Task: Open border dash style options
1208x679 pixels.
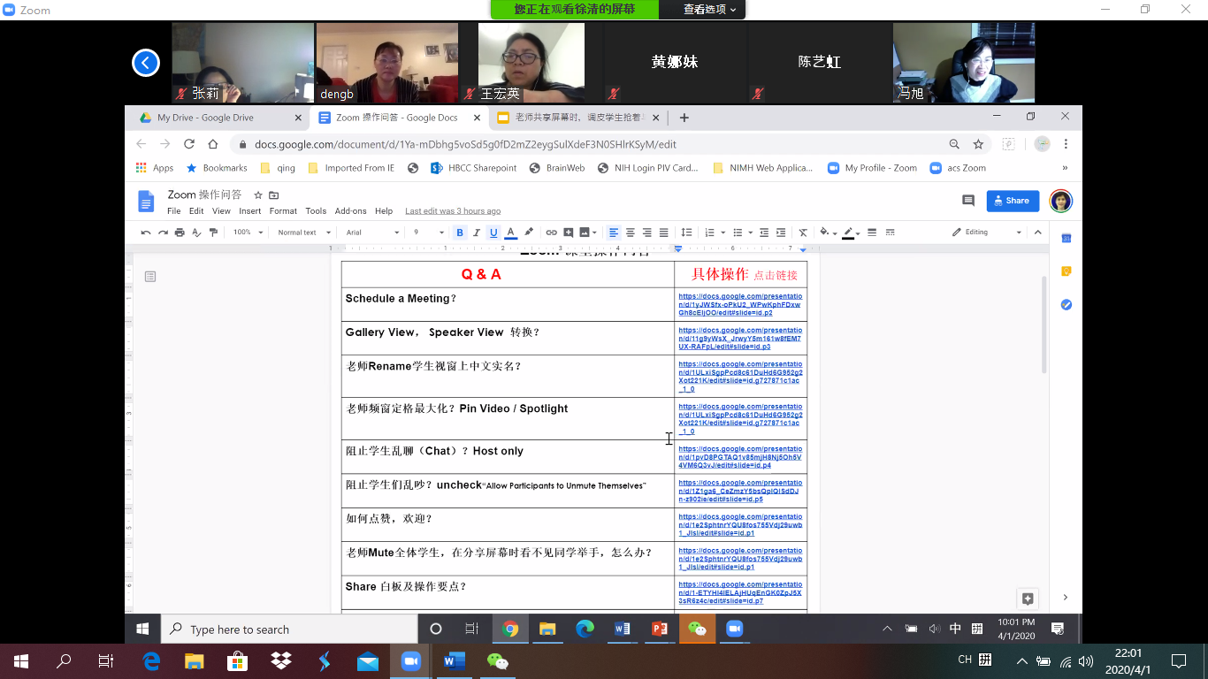Action: tap(890, 233)
